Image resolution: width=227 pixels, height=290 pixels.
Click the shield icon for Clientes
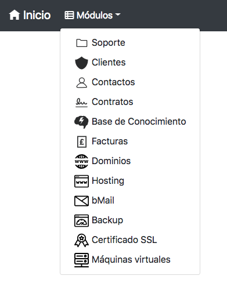(81, 63)
